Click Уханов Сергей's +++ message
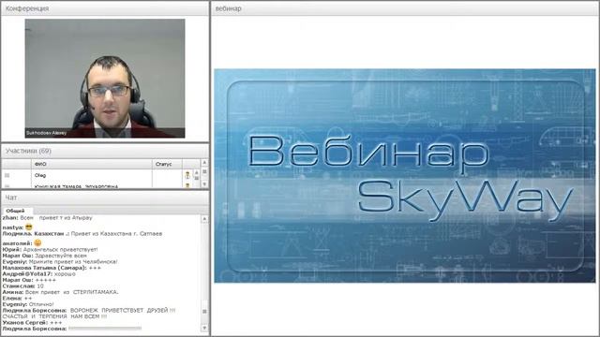 click(32, 322)
